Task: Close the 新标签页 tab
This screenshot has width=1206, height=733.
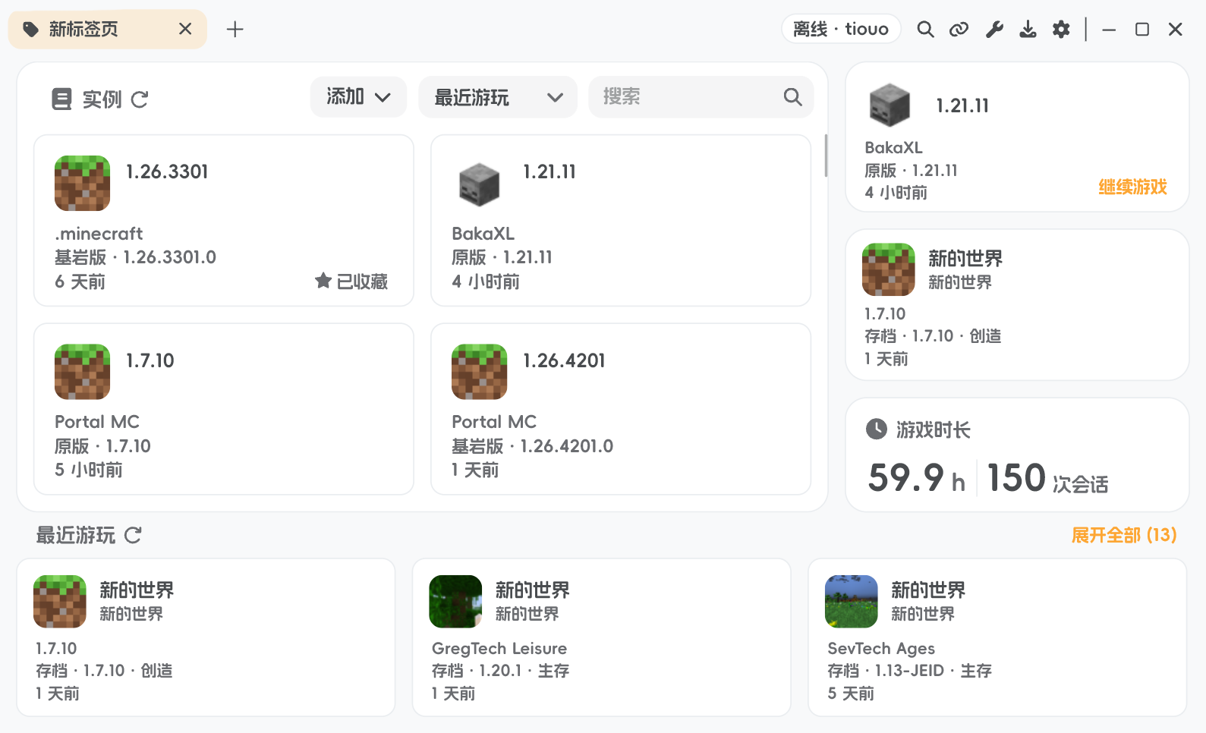Action: [x=185, y=29]
